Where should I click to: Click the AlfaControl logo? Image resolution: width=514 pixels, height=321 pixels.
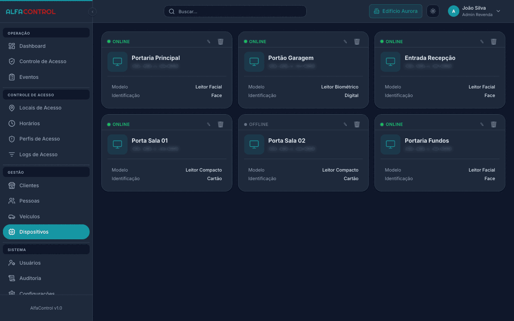pyautogui.click(x=31, y=12)
